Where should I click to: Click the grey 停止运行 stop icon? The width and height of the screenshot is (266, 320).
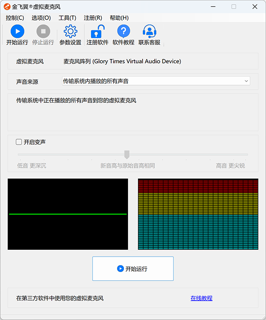pyautogui.click(x=43, y=31)
